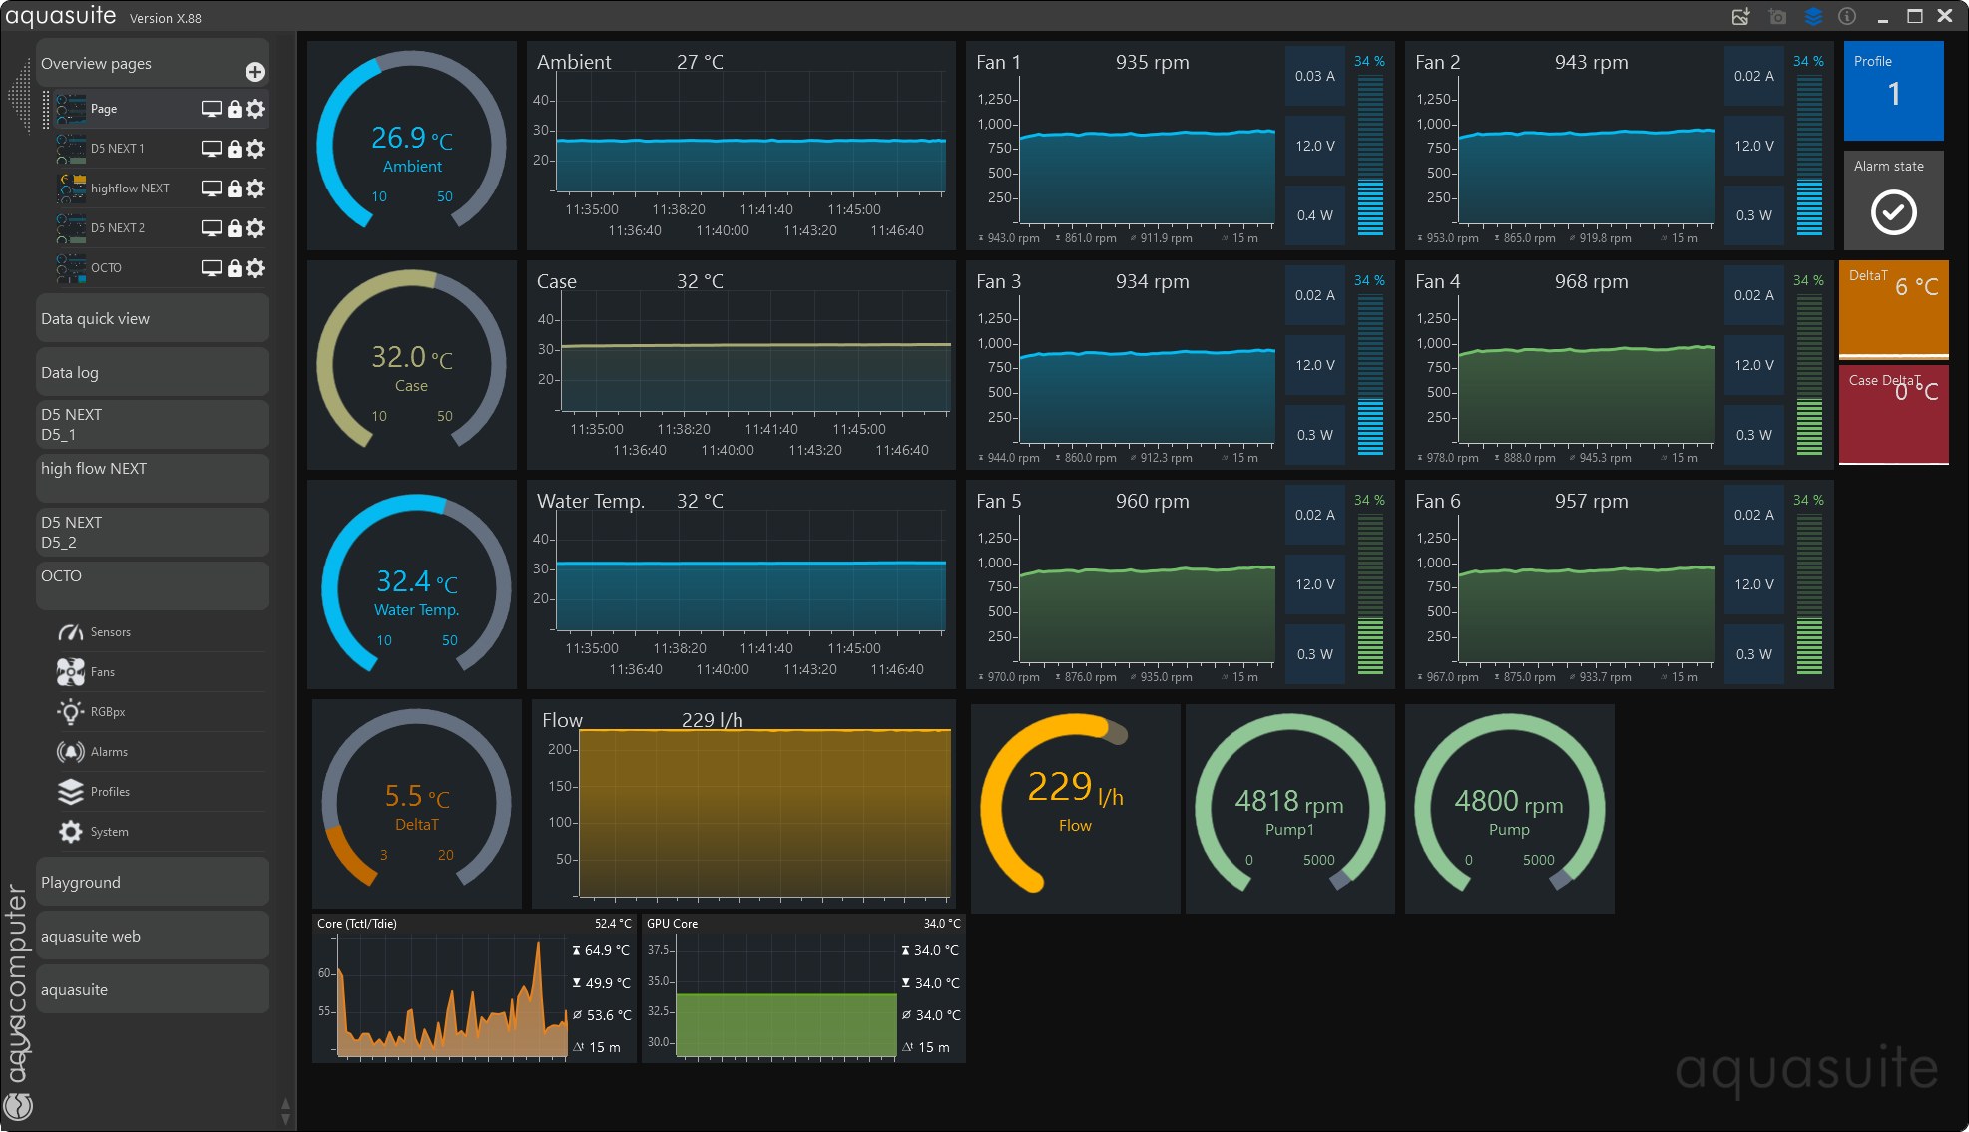Collapse the sidebar using the dotted arrow handle

click(18, 96)
